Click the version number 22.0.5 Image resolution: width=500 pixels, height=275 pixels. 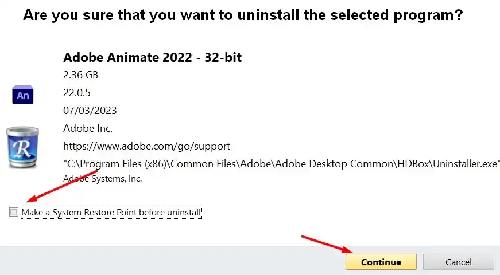(77, 93)
